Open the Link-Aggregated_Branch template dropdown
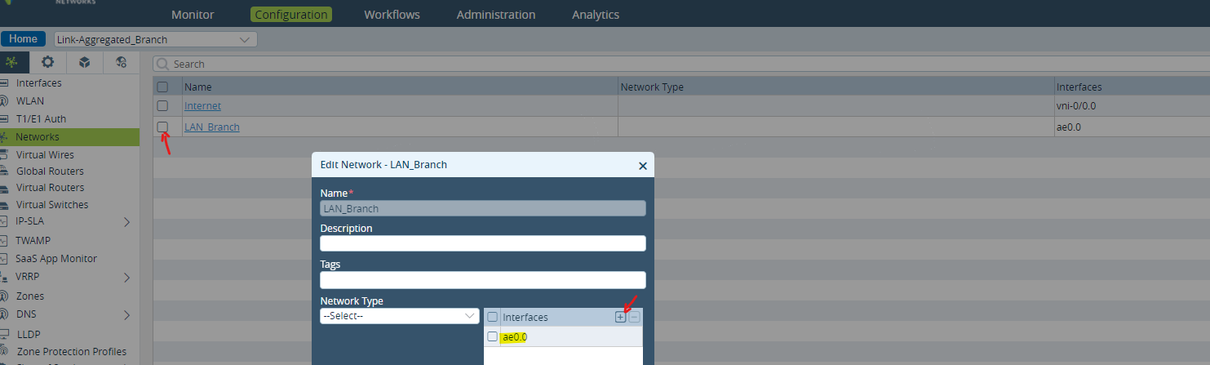This screenshot has width=1210, height=365. click(155, 39)
